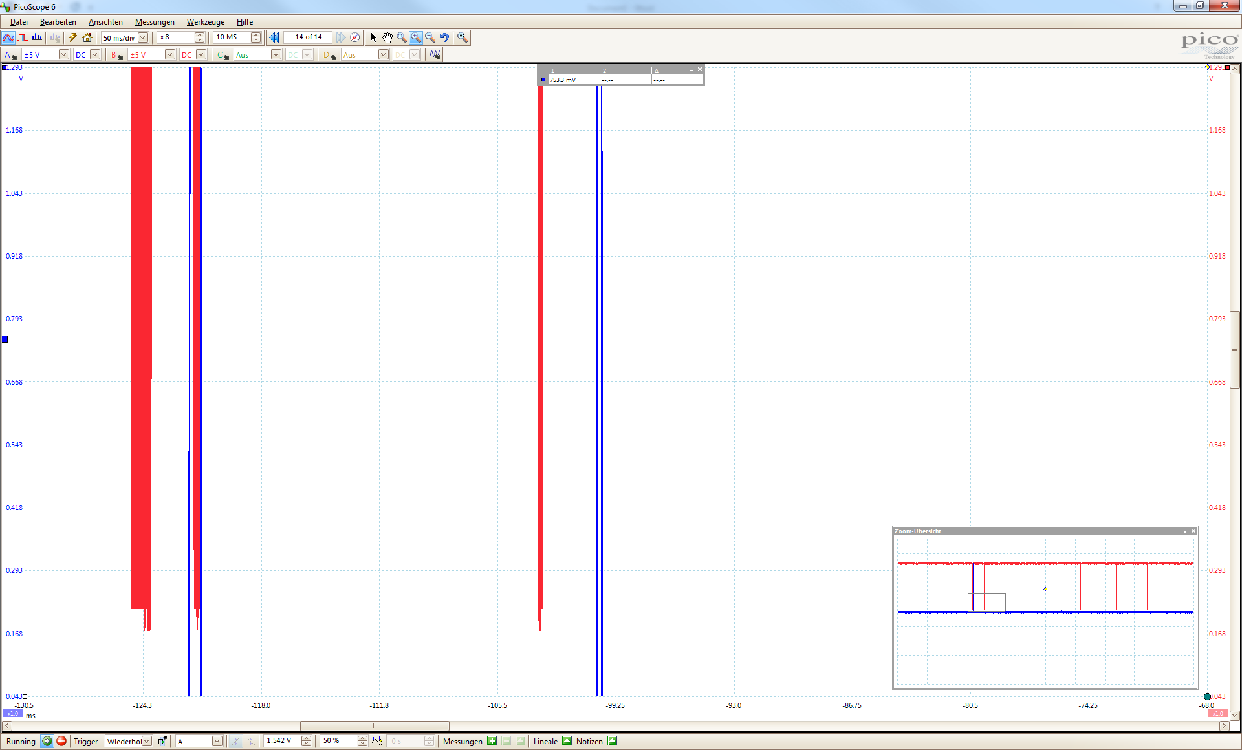Open Channel A options button
Viewport: 1242px width, 750px height.
10,55
